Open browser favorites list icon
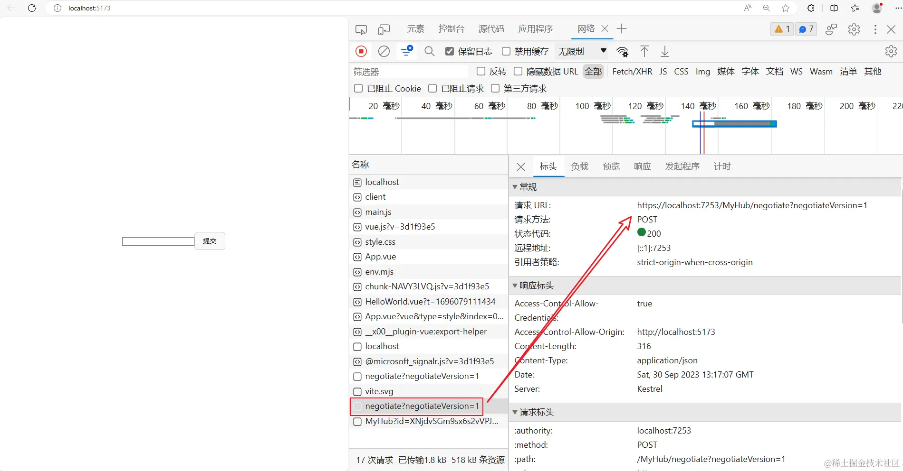Image resolution: width=903 pixels, height=471 pixels. tap(855, 8)
